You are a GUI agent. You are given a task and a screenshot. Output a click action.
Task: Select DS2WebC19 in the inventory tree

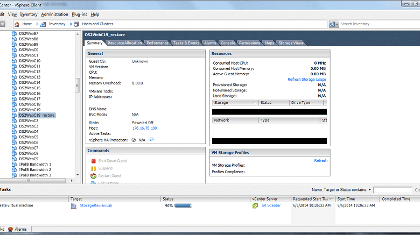click(30, 110)
